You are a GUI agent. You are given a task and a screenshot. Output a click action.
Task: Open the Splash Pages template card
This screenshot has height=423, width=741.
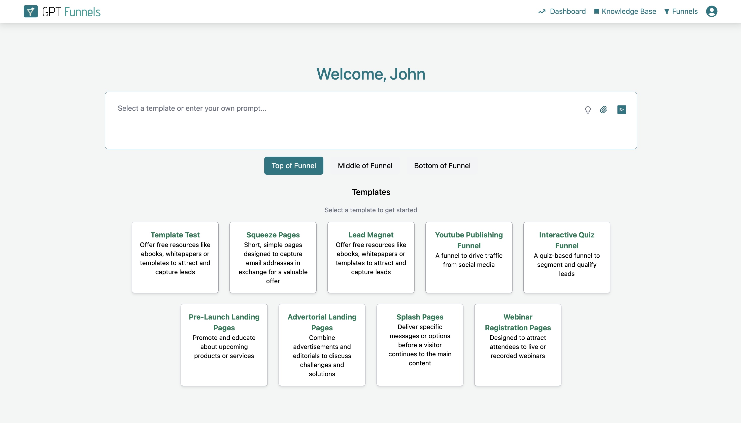pyautogui.click(x=420, y=345)
